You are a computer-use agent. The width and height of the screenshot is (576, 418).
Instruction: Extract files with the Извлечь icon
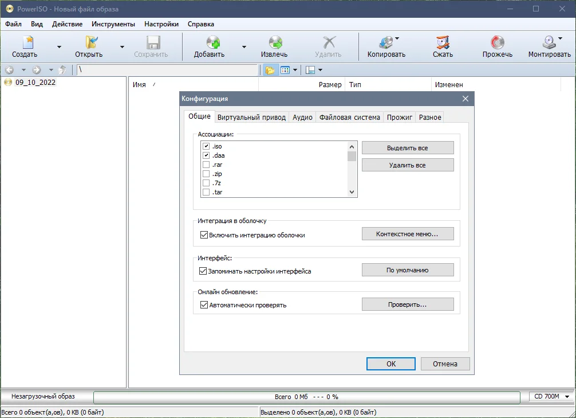[275, 42]
